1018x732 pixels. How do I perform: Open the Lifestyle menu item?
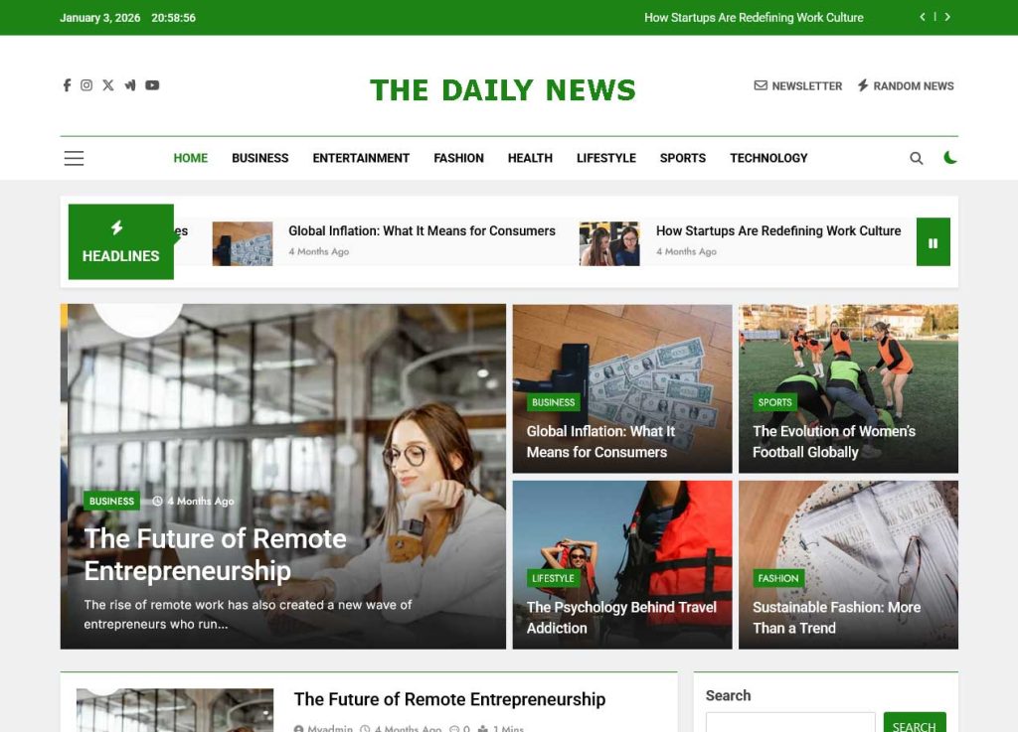pyautogui.click(x=606, y=158)
